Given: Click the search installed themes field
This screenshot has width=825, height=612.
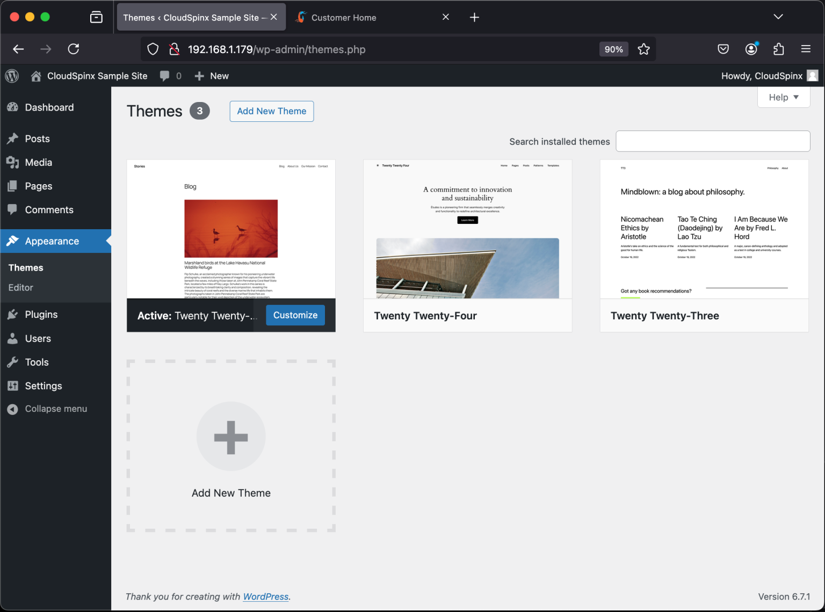Looking at the screenshot, I should point(713,141).
